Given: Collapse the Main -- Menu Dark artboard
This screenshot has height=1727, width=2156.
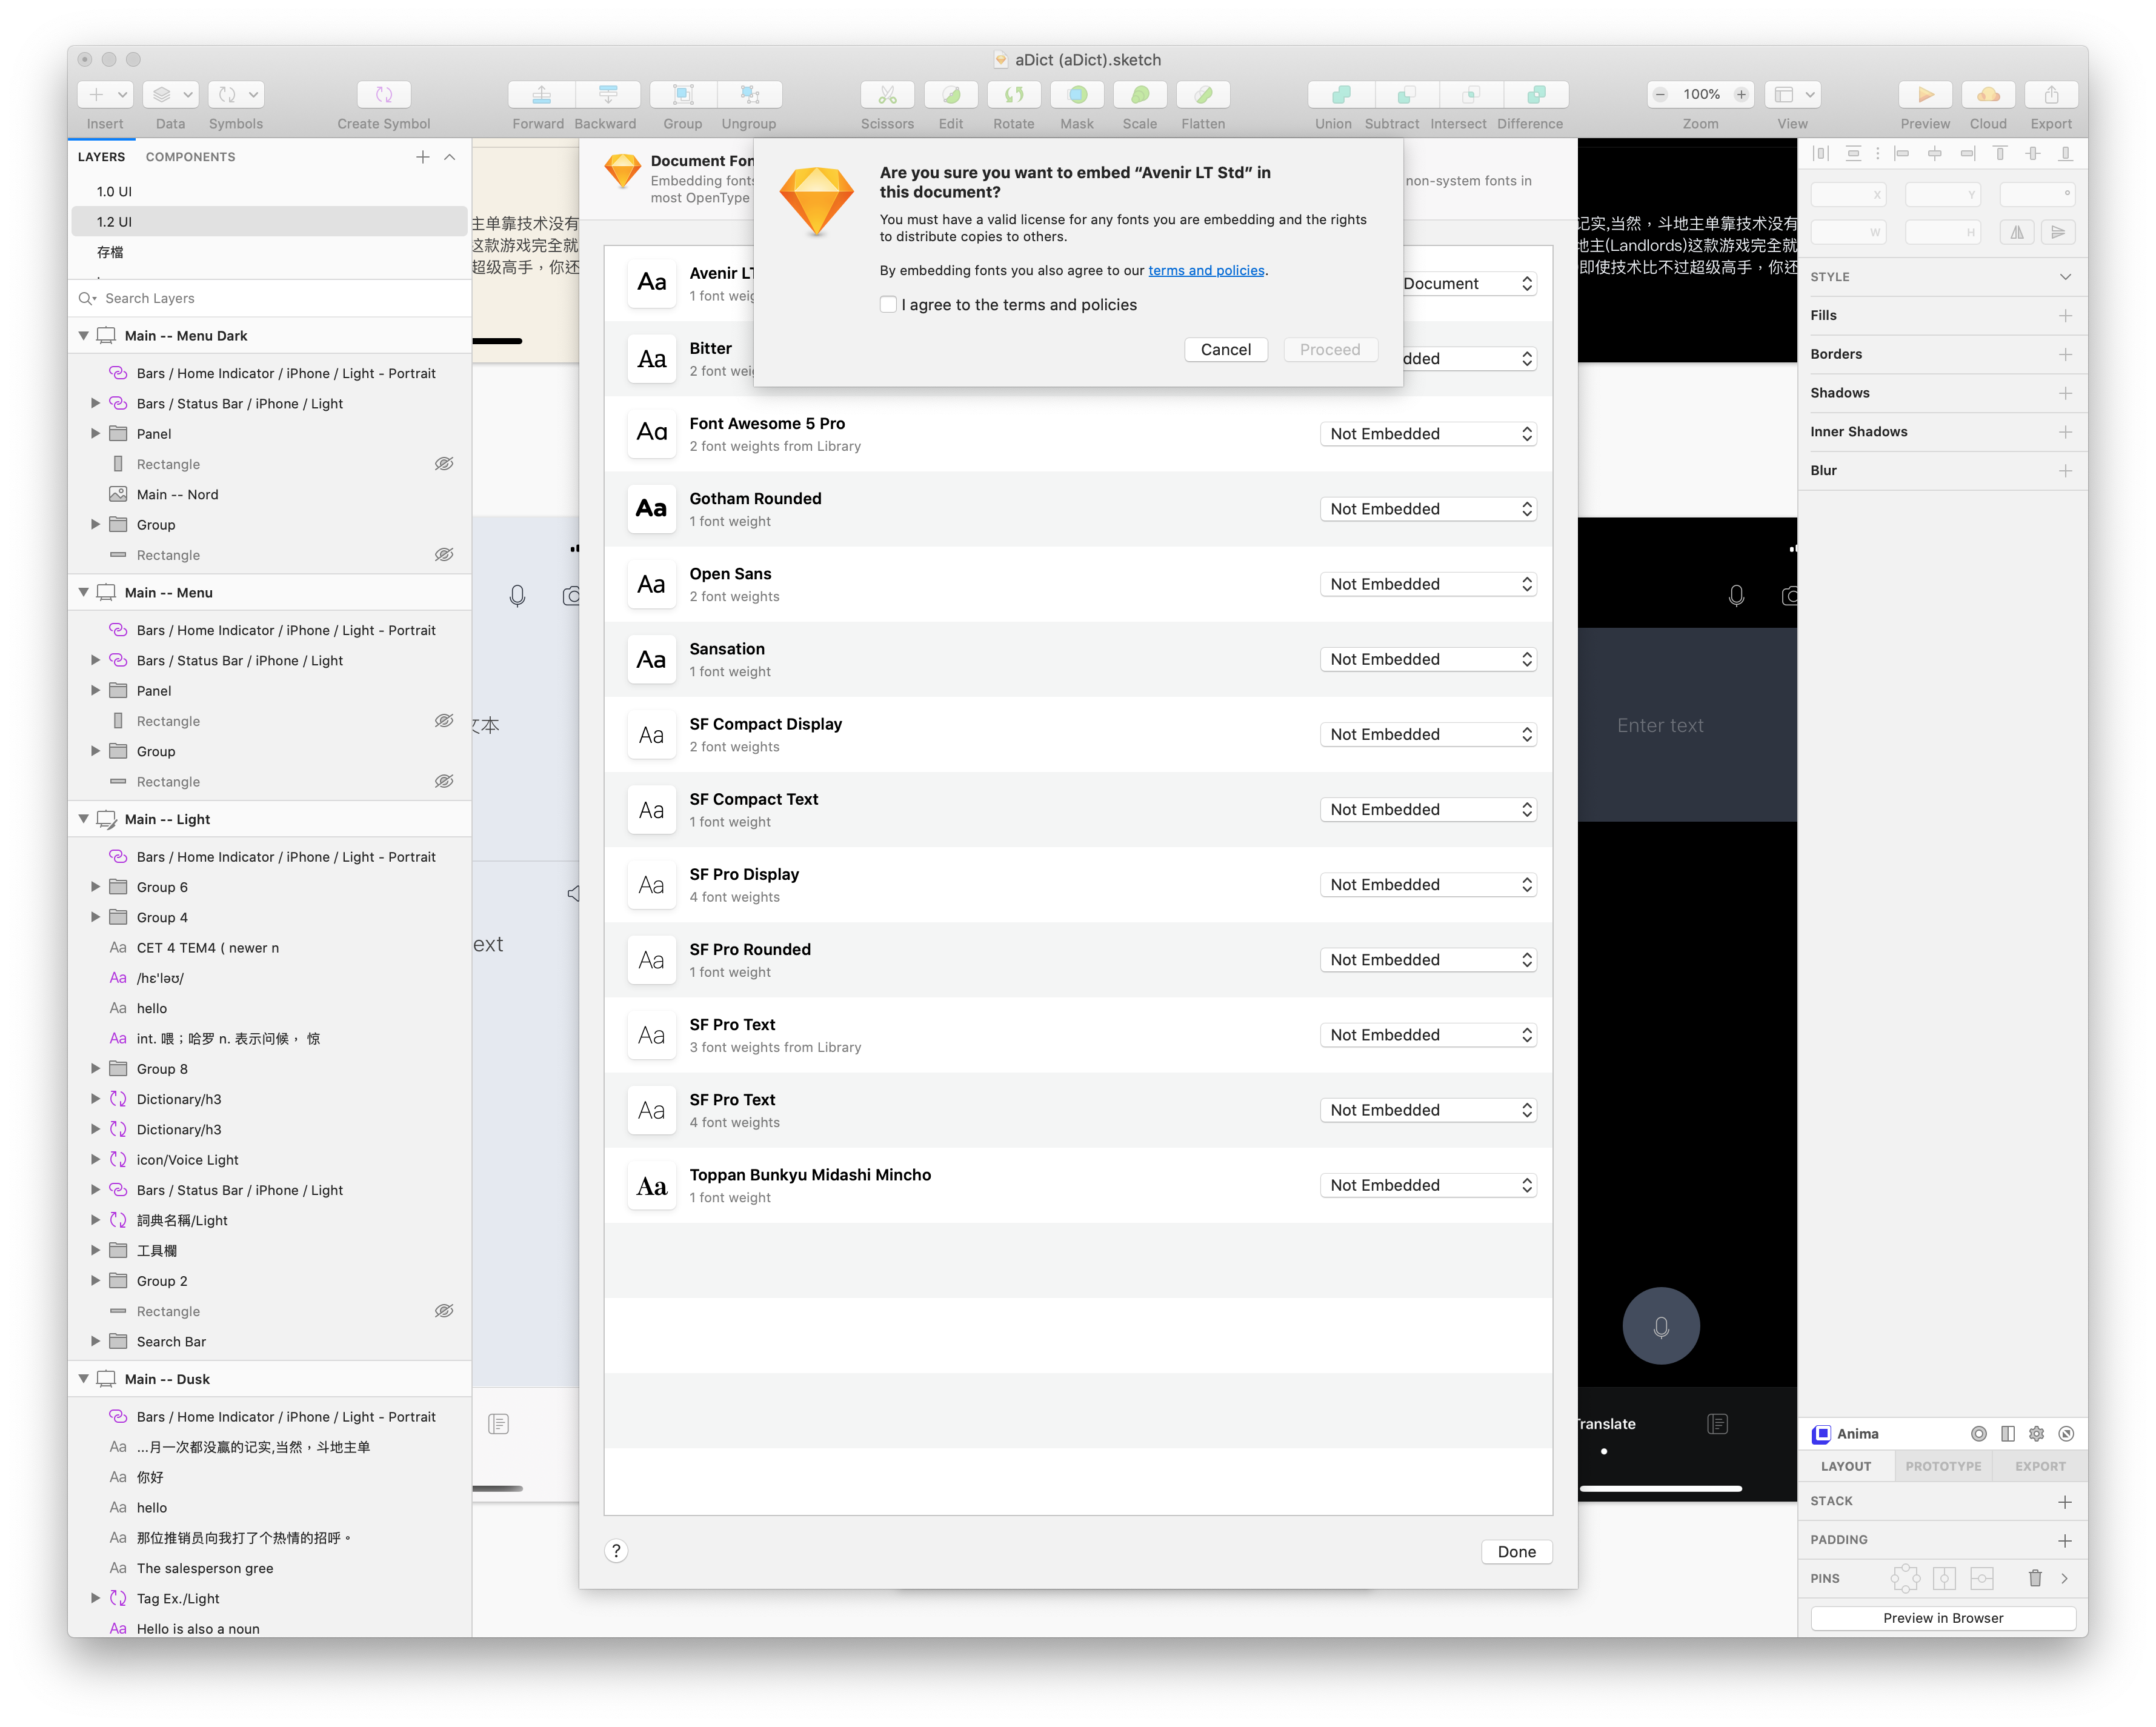Looking at the screenshot, I should [84, 336].
